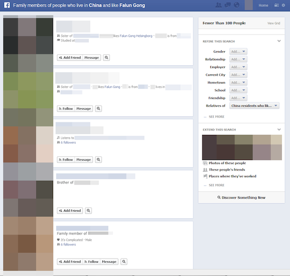Open the settings gear icon
The image size is (290, 276).
(x=283, y=5)
